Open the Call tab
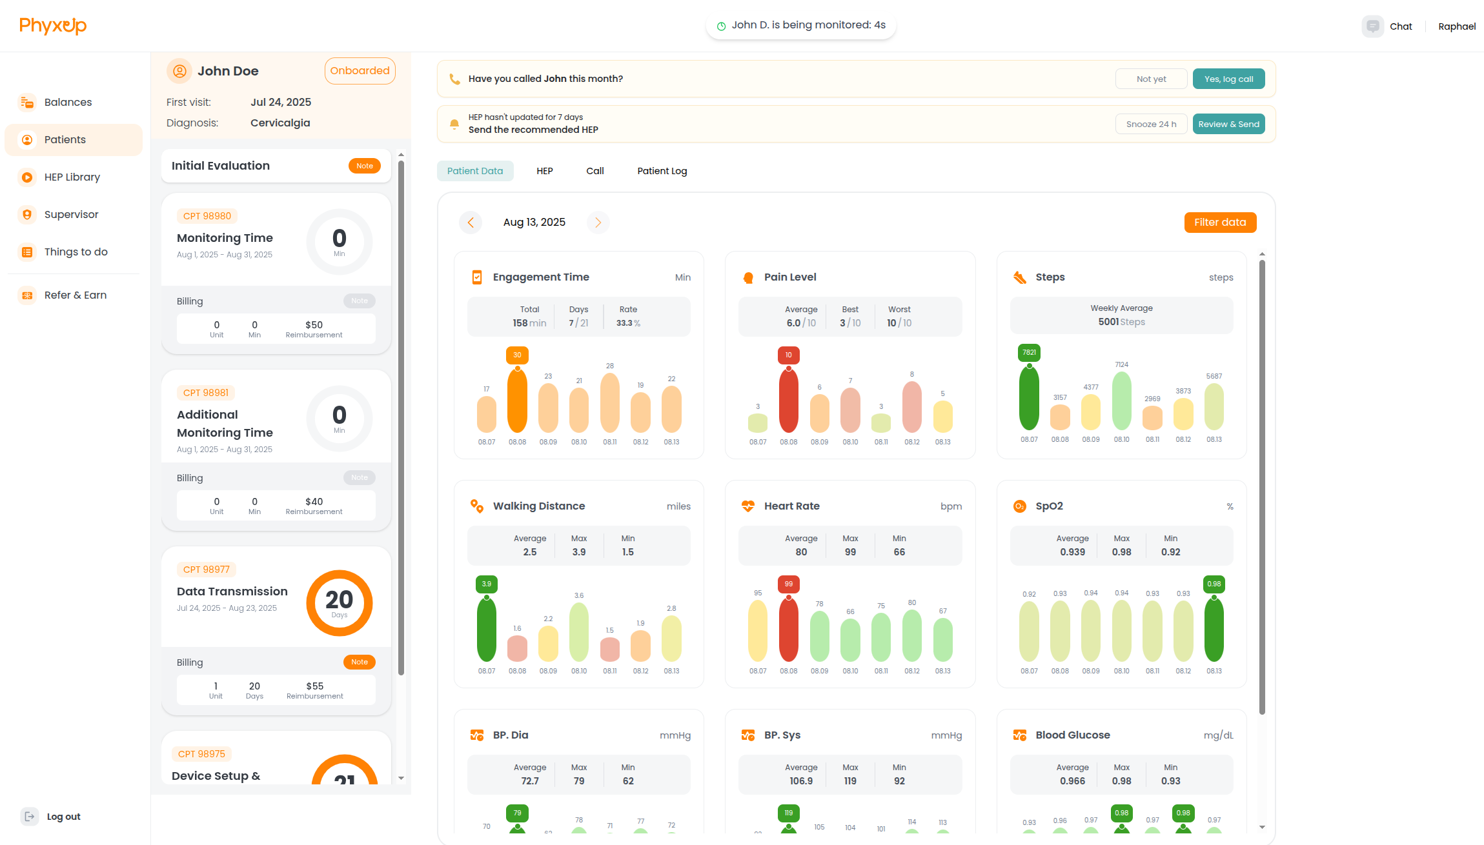 (x=595, y=171)
